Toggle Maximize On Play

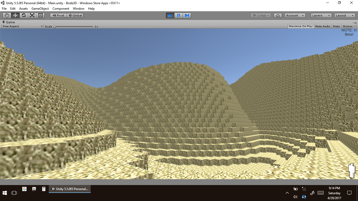coord(301,26)
